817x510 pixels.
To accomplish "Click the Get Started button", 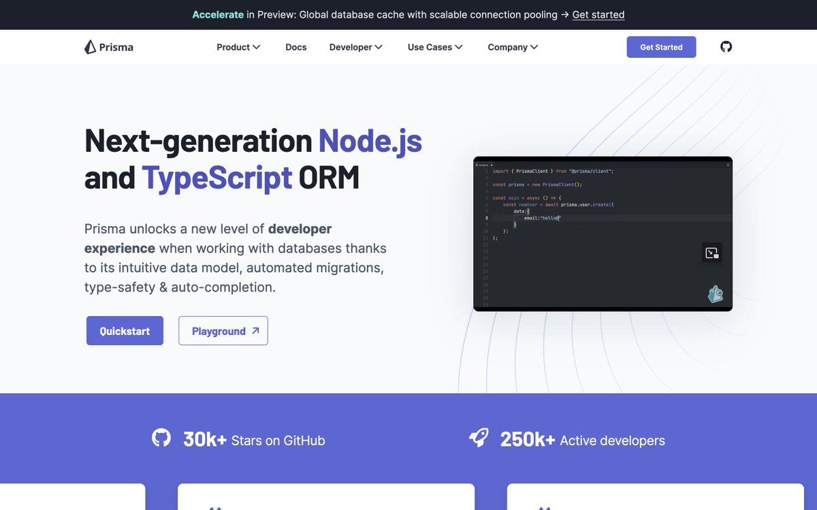I will tap(661, 47).
